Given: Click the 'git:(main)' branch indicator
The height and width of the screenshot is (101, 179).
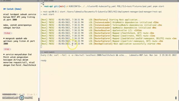Looking at the screenshot, I should [60, 6].
